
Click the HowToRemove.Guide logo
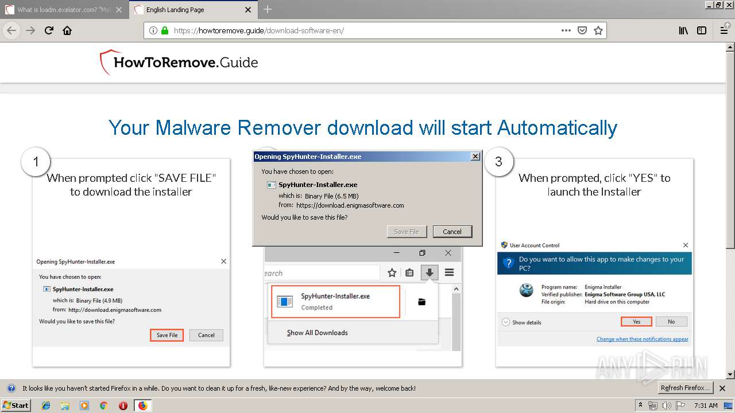(x=179, y=63)
